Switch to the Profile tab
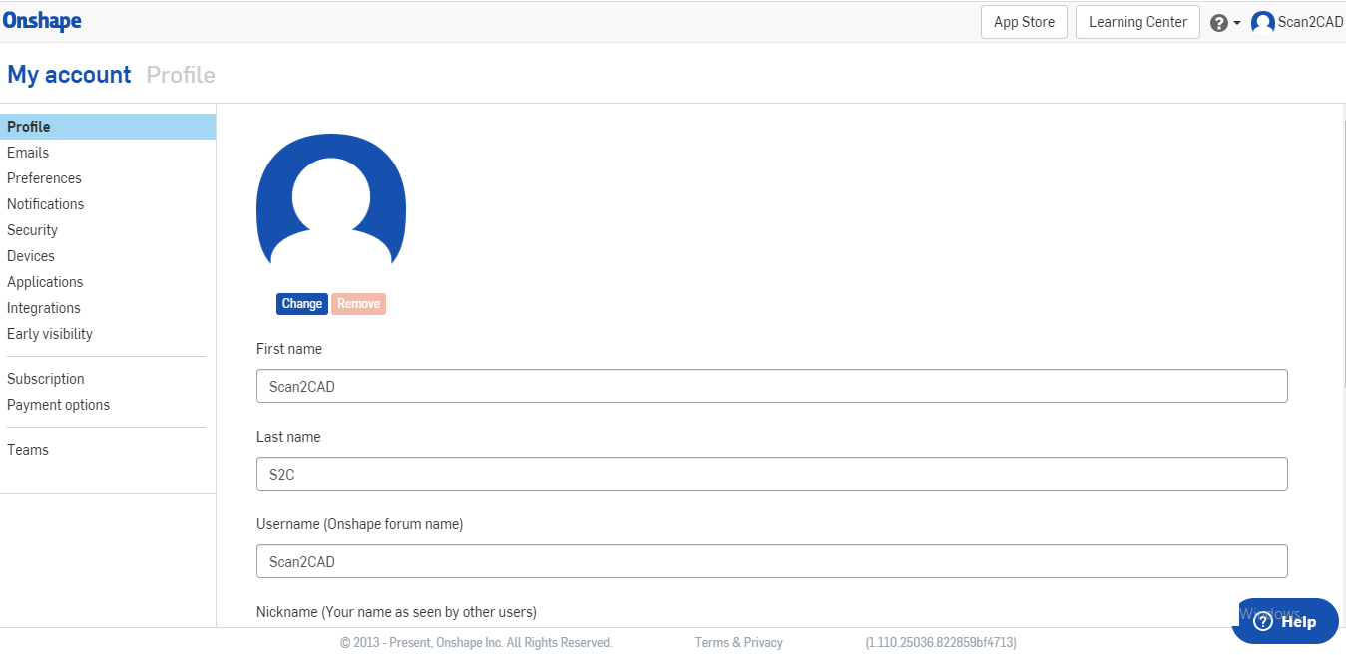This screenshot has height=655, width=1346. click(x=27, y=126)
